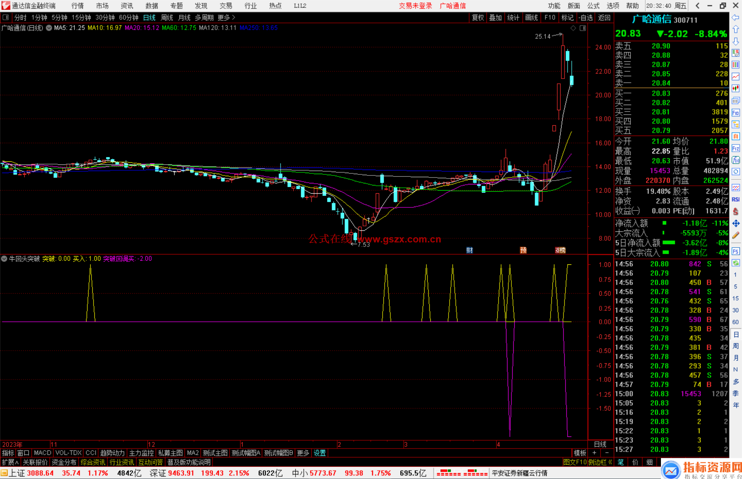Click the 预 marker on price chart
The image size is (742, 479).
tap(523, 250)
